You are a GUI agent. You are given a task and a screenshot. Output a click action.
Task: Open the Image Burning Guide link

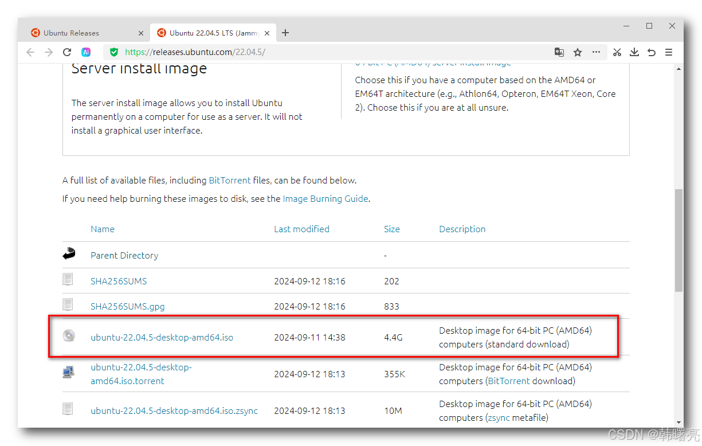click(x=325, y=199)
